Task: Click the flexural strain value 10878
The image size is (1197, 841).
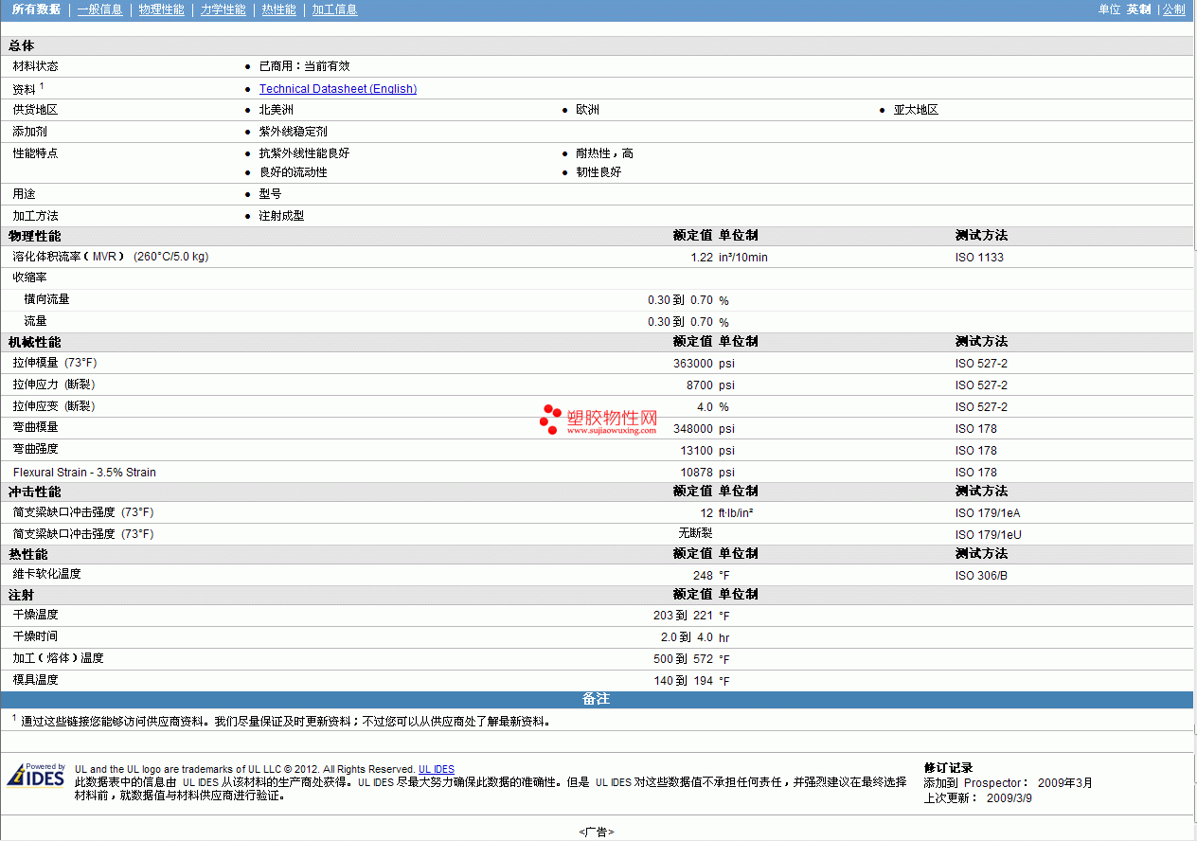Action: pos(696,473)
